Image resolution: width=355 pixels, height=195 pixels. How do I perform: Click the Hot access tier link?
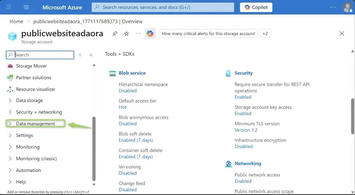click(x=122, y=107)
